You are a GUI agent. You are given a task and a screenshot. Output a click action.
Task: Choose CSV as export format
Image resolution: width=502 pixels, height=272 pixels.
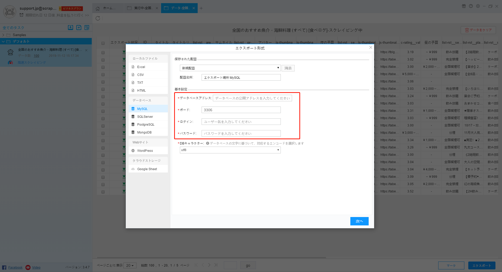pyautogui.click(x=148, y=75)
